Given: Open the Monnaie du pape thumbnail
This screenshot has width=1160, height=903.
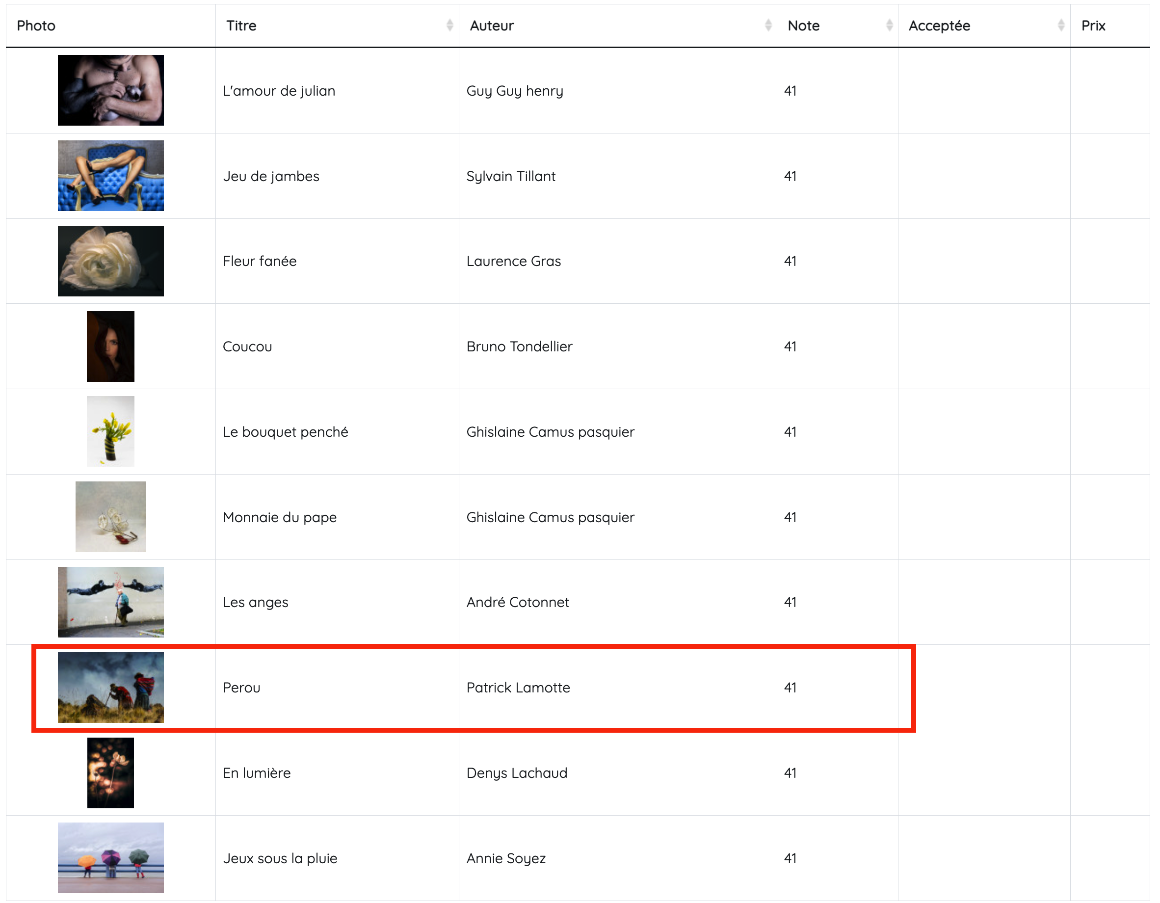Looking at the screenshot, I should tap(110, 517).
